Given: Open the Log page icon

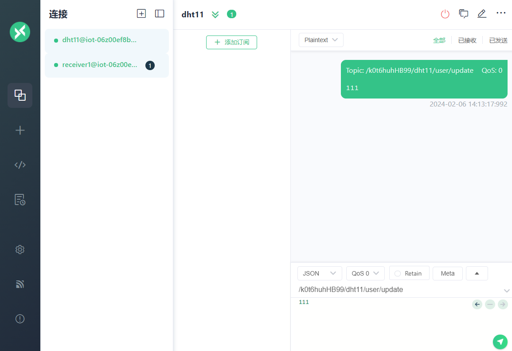Looking at the screenshot, I should (20, 200).
